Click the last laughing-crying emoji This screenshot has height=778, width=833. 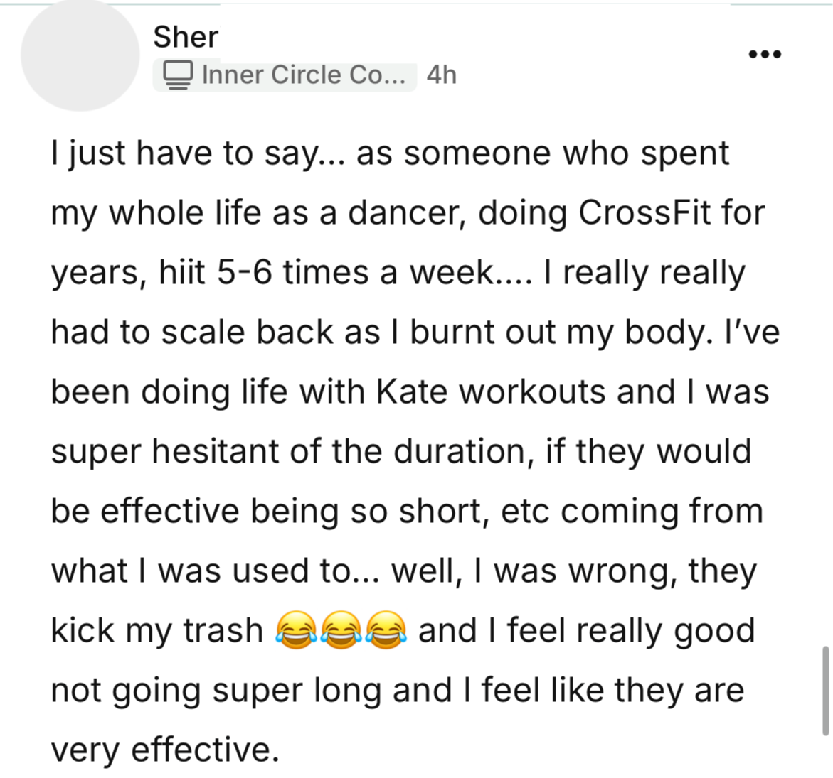click(386, 631)
